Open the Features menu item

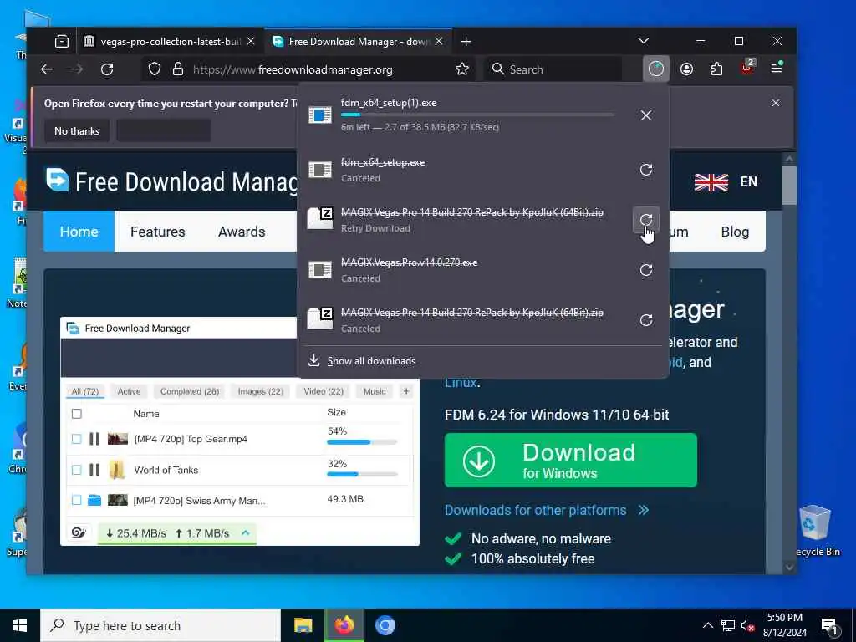pyautogui.click(x=157, y=232)
